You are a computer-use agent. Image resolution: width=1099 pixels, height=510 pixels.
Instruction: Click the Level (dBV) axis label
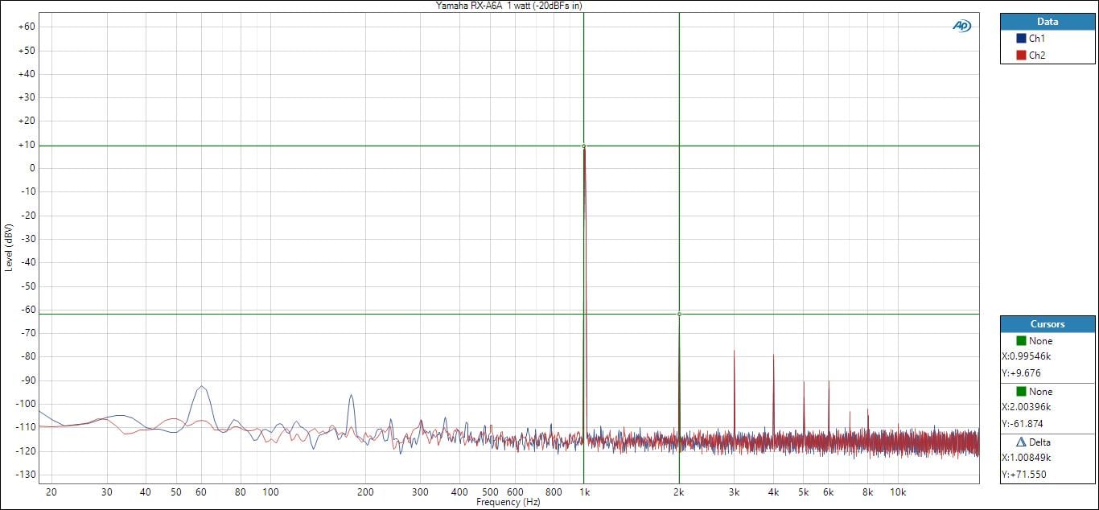(x=8, y=247)
